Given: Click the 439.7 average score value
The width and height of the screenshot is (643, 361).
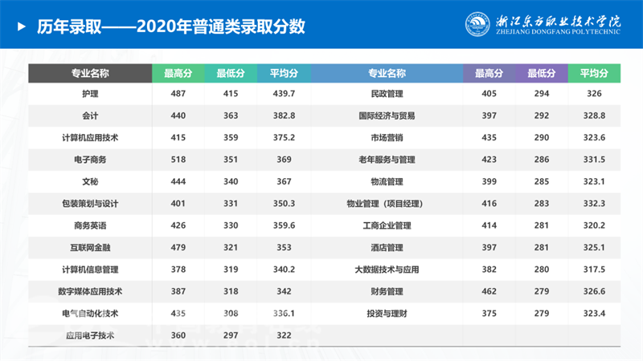Looking at the screenshot, I should tap(285, 94).
